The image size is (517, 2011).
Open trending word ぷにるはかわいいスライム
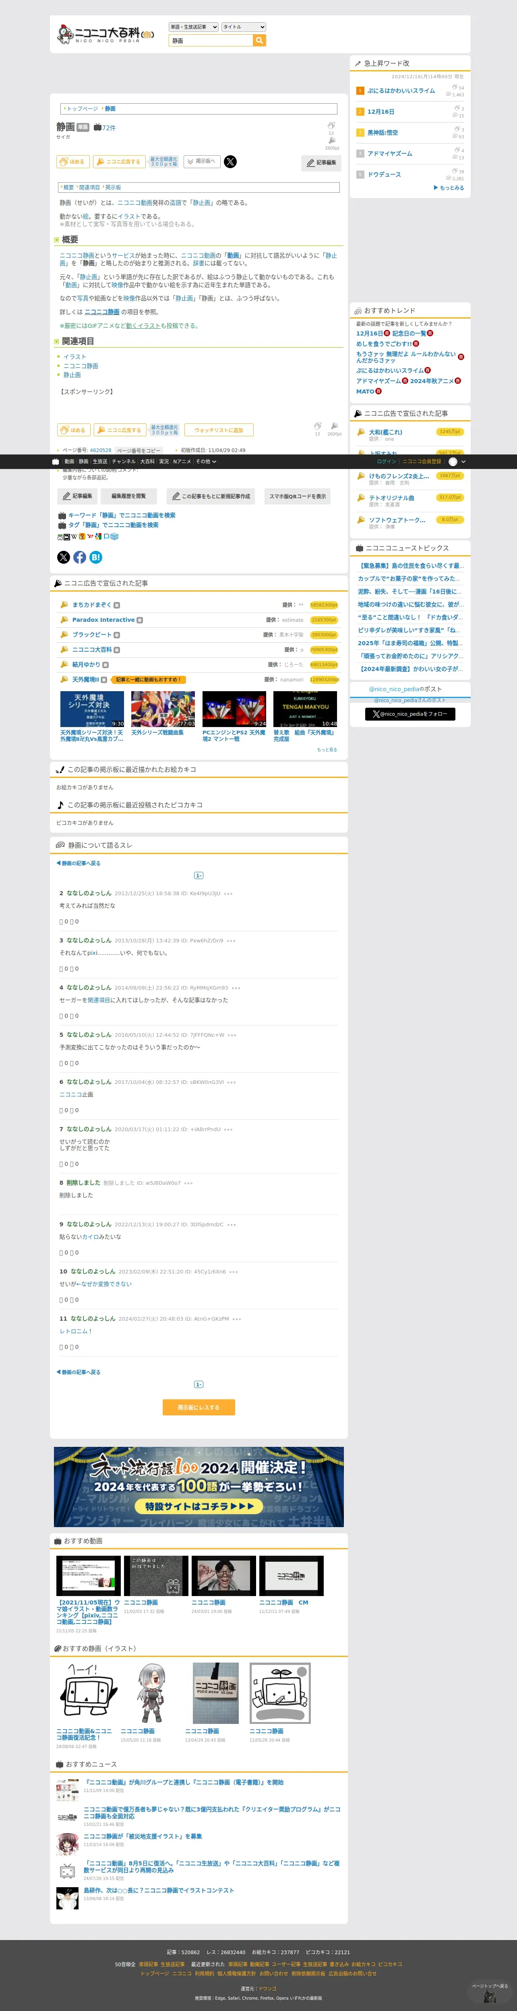click(x=401, y=91)
